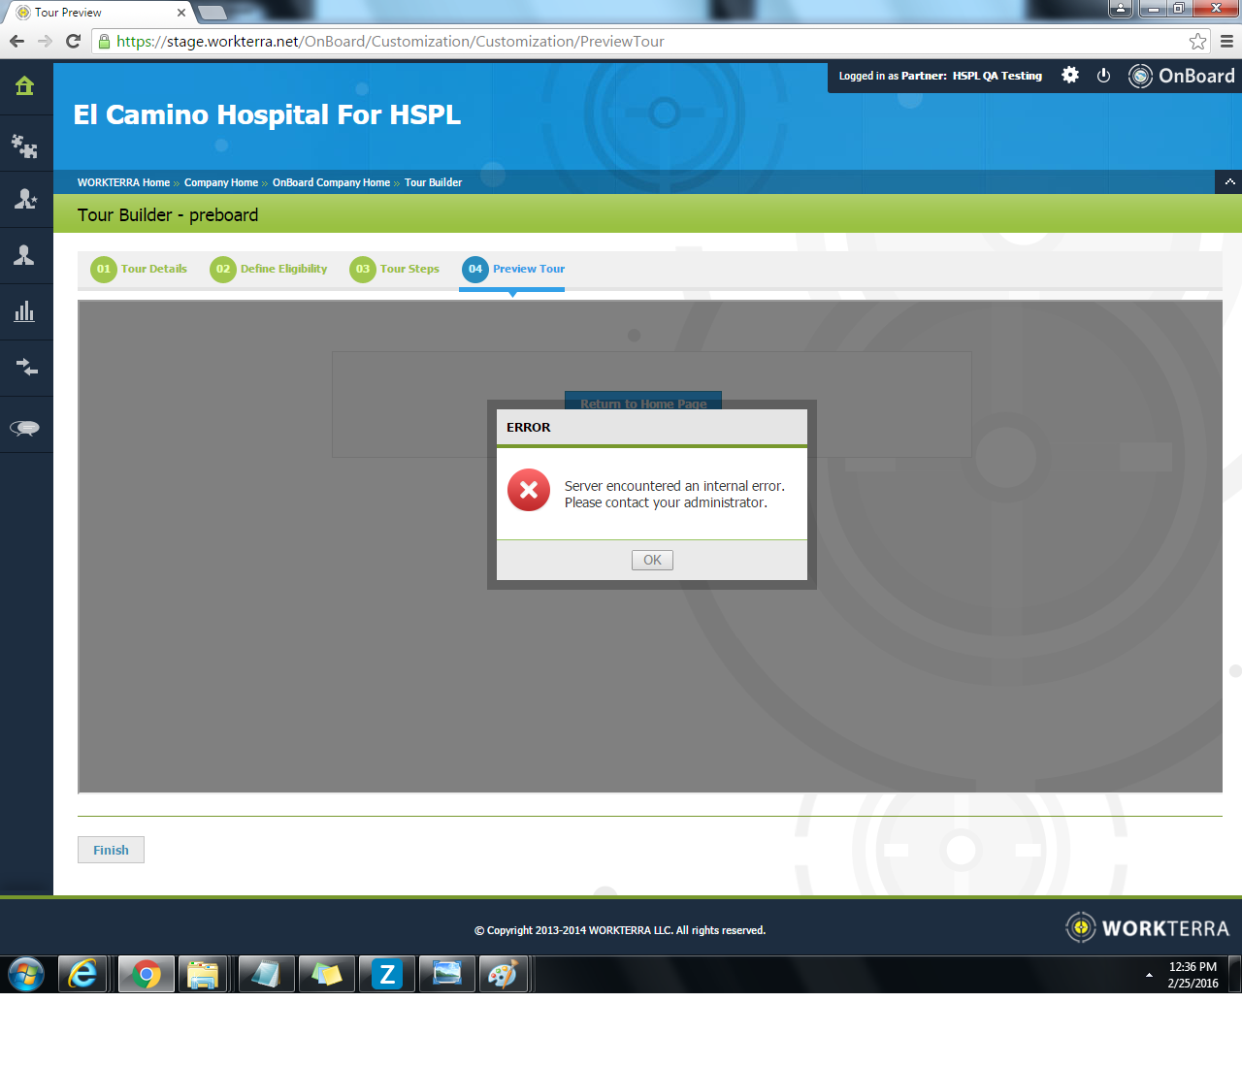This screenshot has height=1067, width=1242.
Task: Open the Tour Steps step
Action: [396, 269]
